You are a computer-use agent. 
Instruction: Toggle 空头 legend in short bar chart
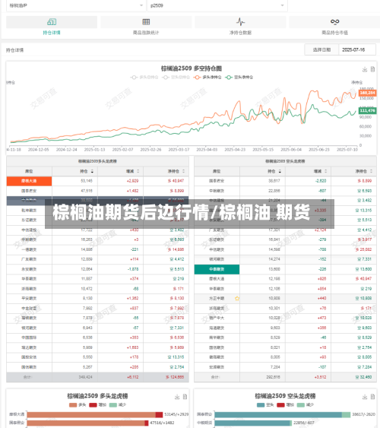[x=265, y=404]
